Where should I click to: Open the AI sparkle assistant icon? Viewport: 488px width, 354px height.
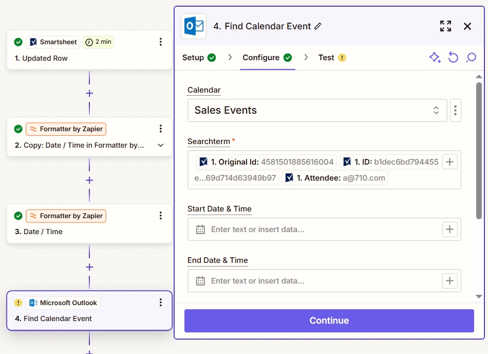435,57
